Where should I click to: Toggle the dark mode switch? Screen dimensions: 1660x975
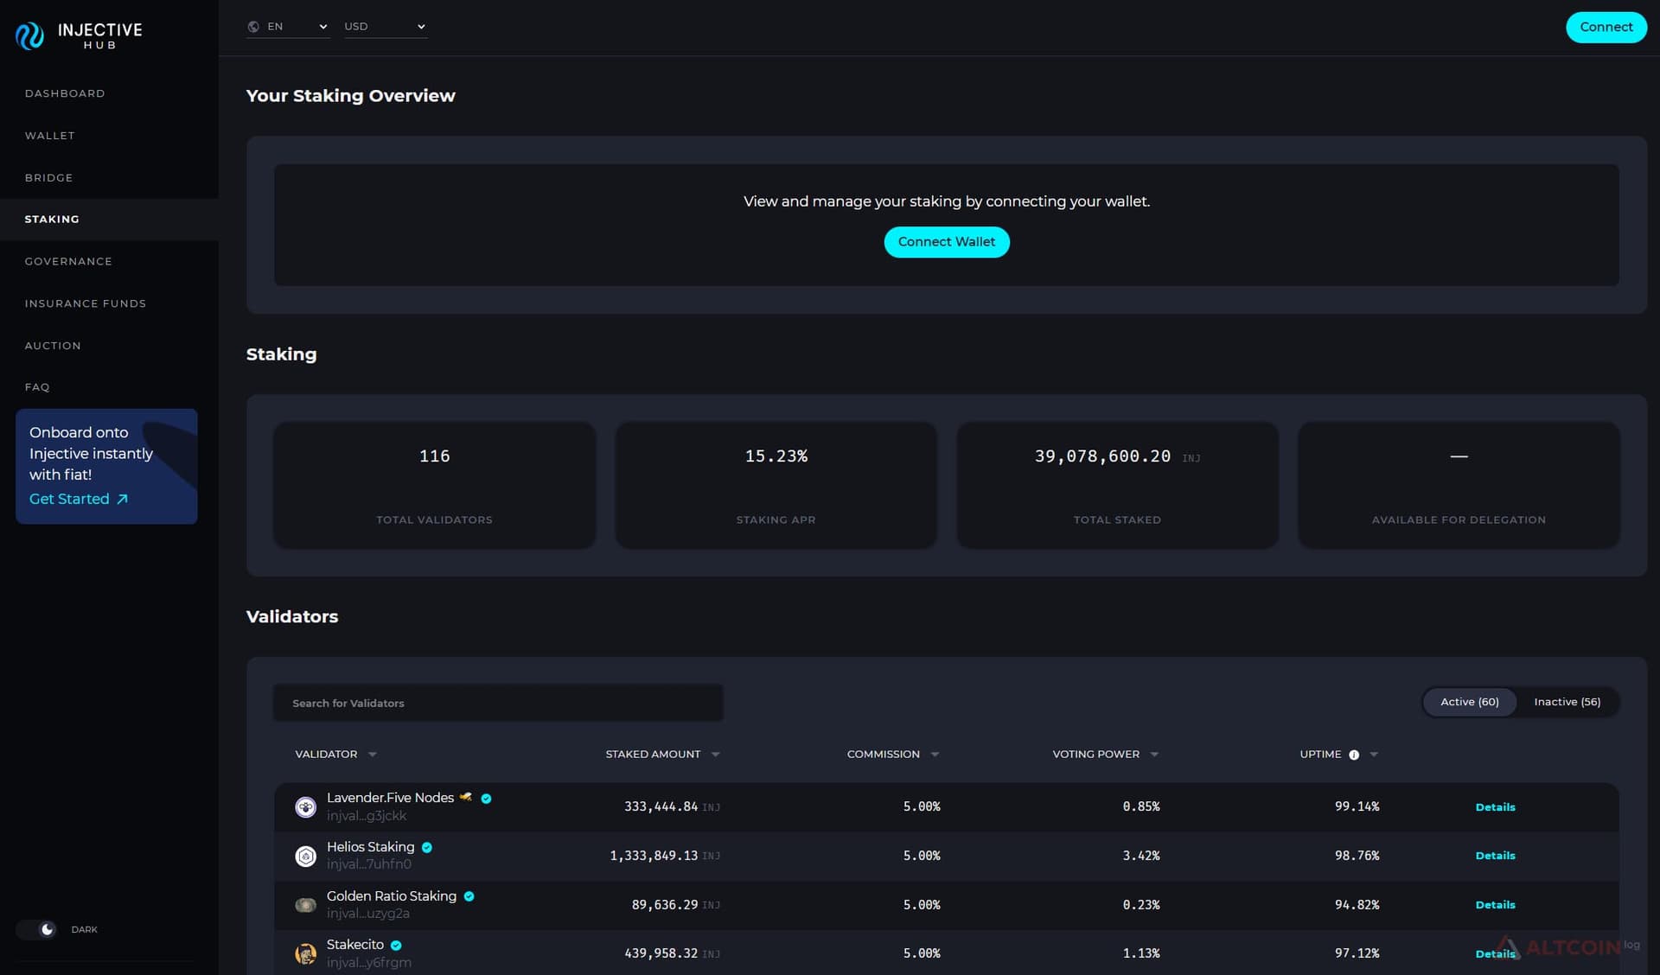click(37, 929)
